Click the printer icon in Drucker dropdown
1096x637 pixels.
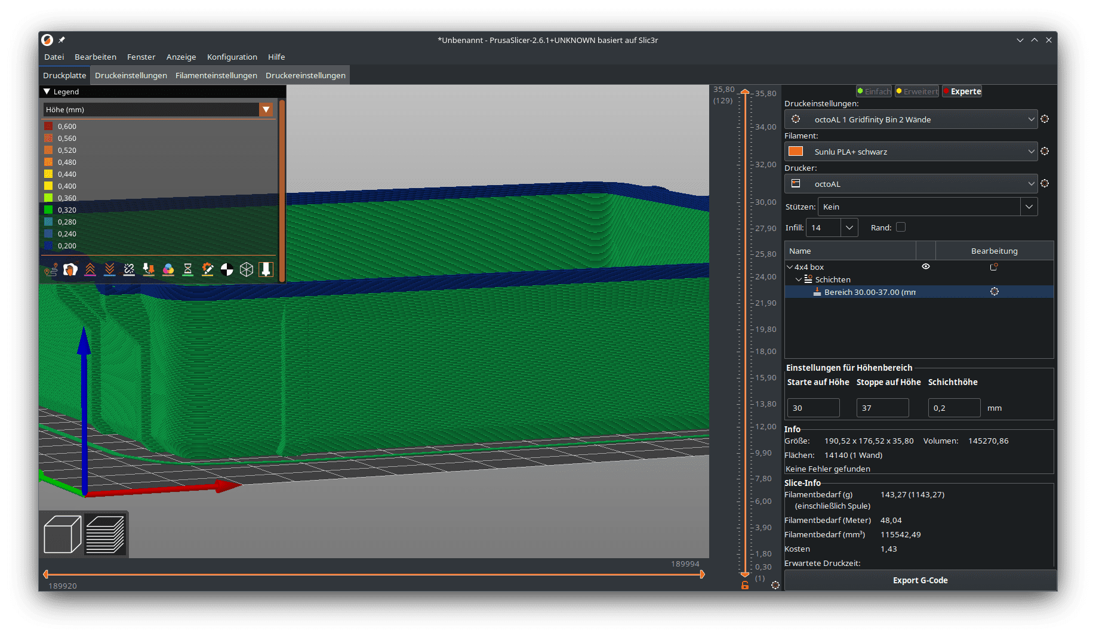(x=796, y=183)
